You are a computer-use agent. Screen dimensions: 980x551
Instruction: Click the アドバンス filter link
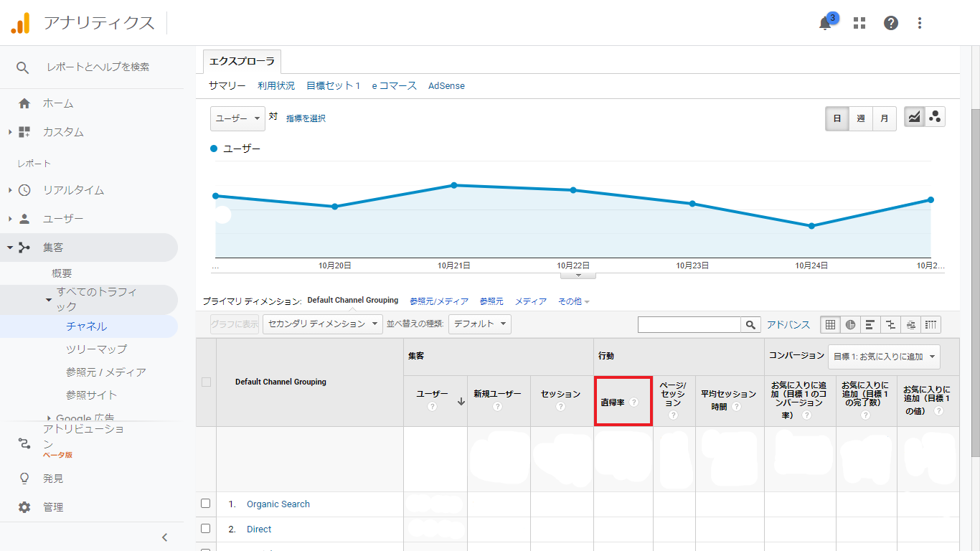(788, 325)
